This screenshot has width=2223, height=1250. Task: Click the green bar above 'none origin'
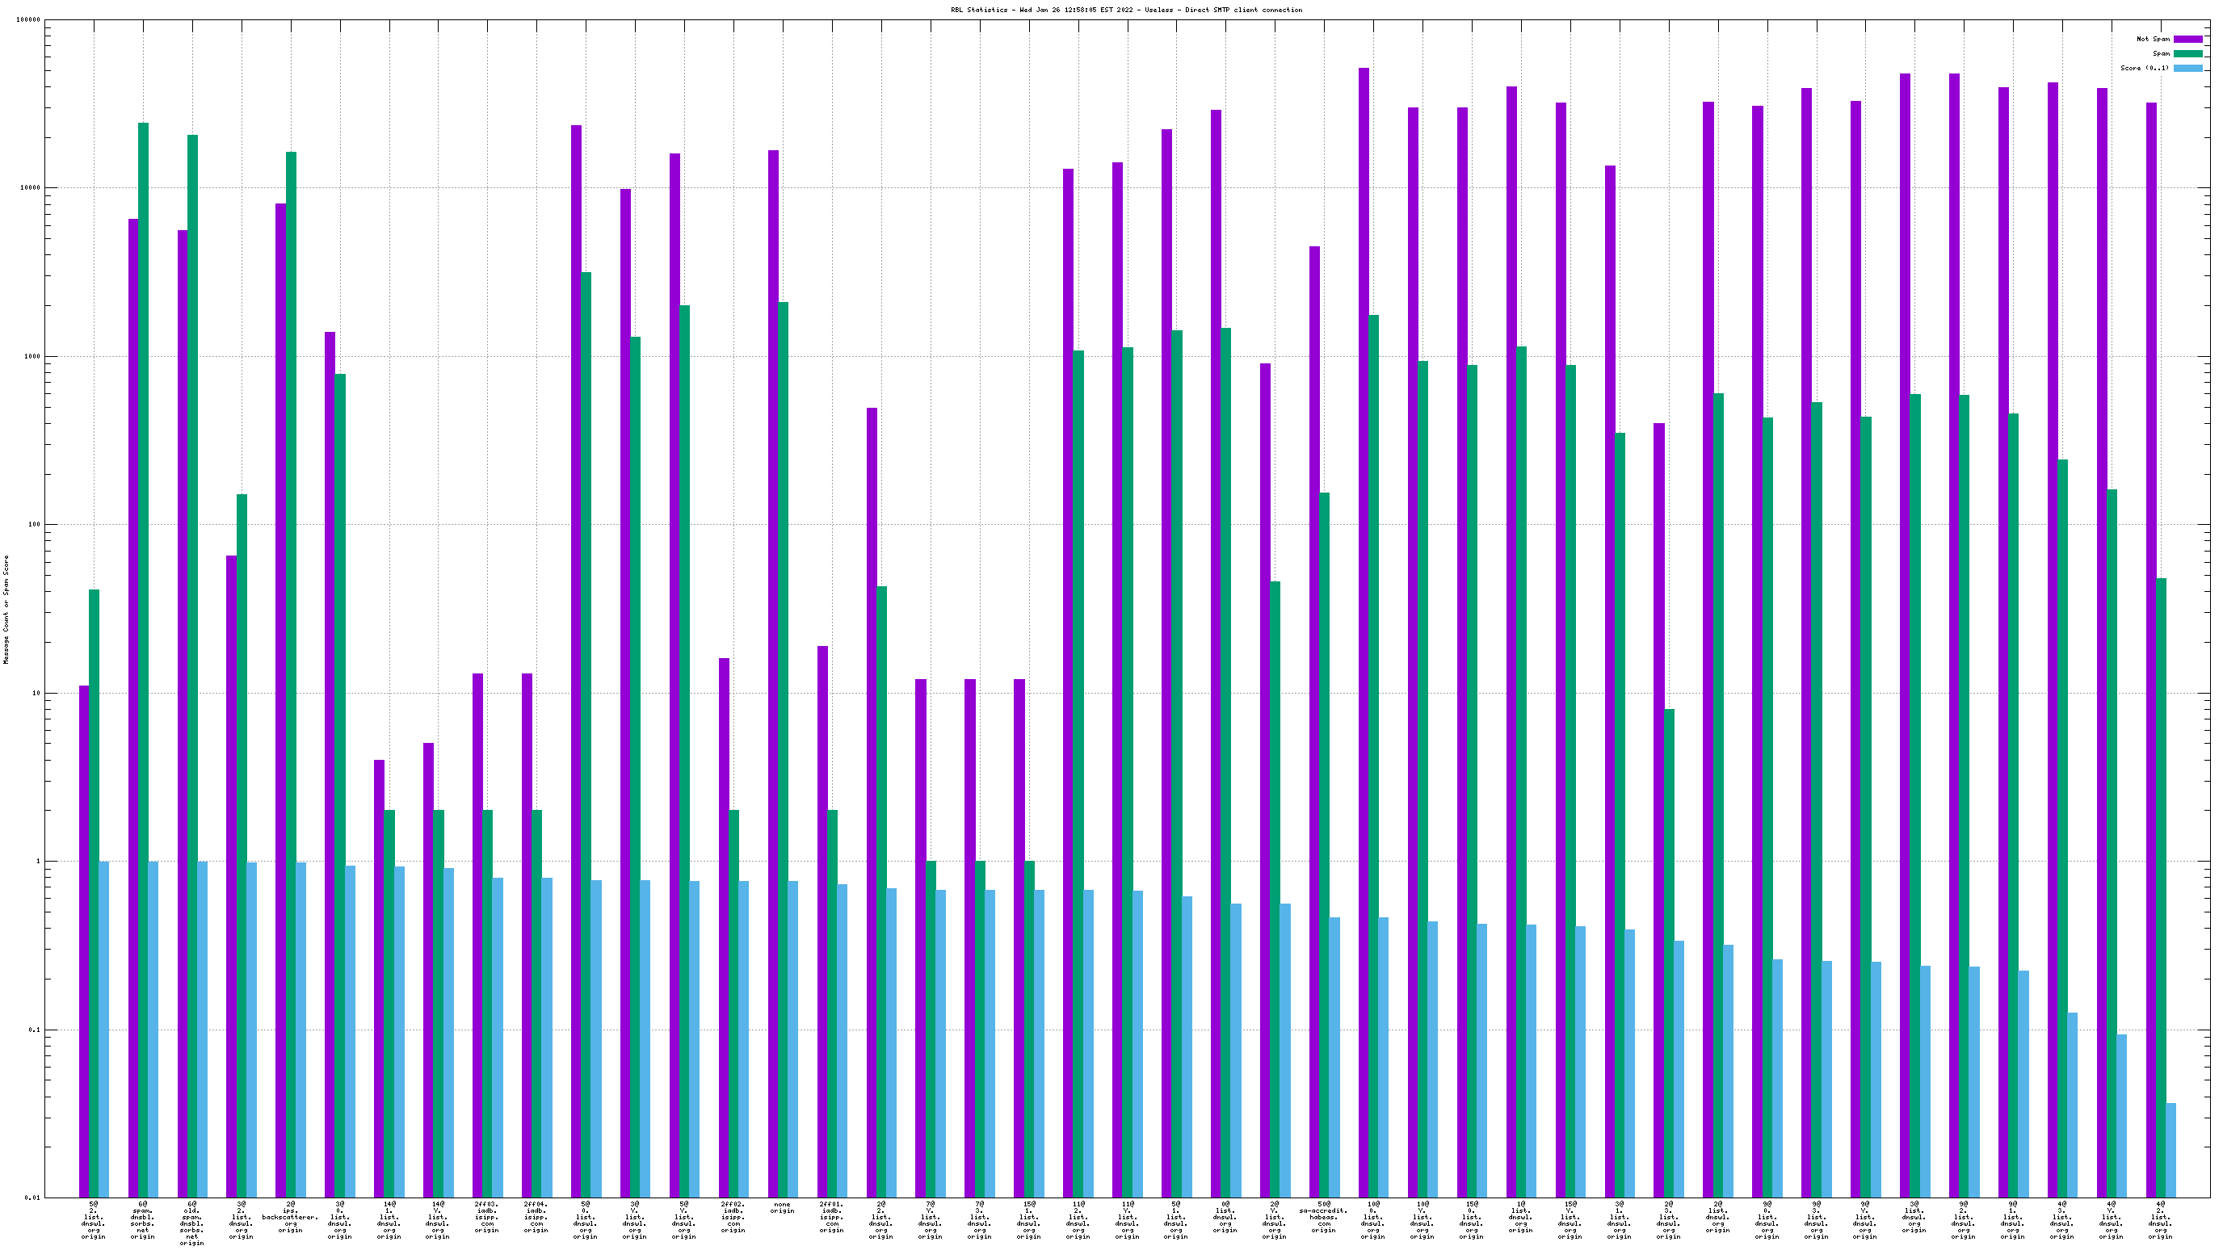[783, 749]
